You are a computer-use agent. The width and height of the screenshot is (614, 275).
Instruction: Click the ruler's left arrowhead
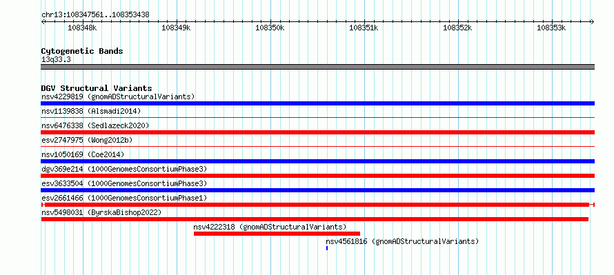[x=43, y=21]
